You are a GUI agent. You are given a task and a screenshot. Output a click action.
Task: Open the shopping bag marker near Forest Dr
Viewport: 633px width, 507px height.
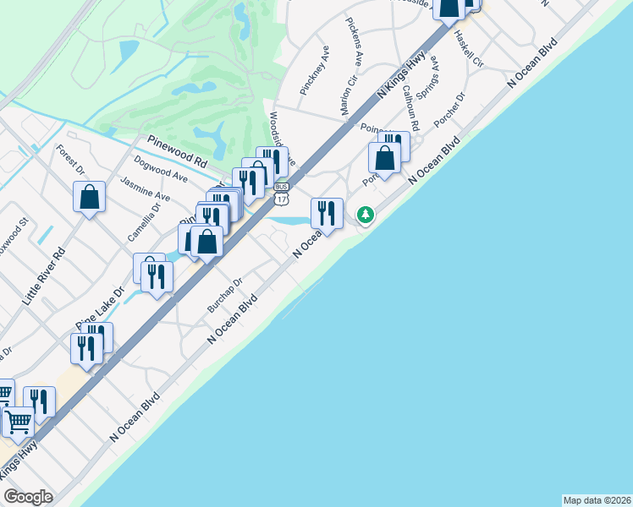(x=89, y=199)
